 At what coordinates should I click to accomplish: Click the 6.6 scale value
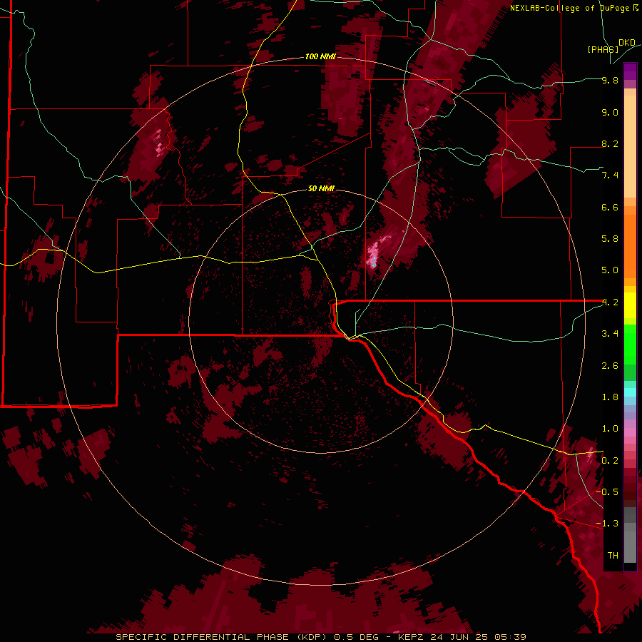610,207
